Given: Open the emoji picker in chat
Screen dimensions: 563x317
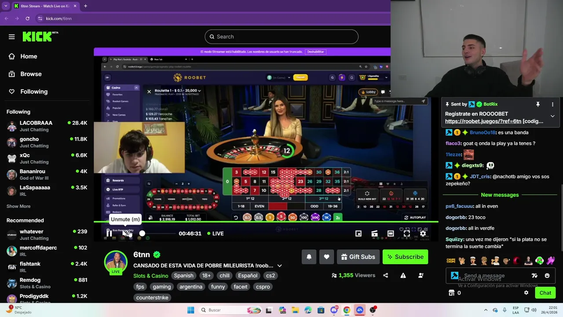Looking at the screenshot, I should [547, 276].
